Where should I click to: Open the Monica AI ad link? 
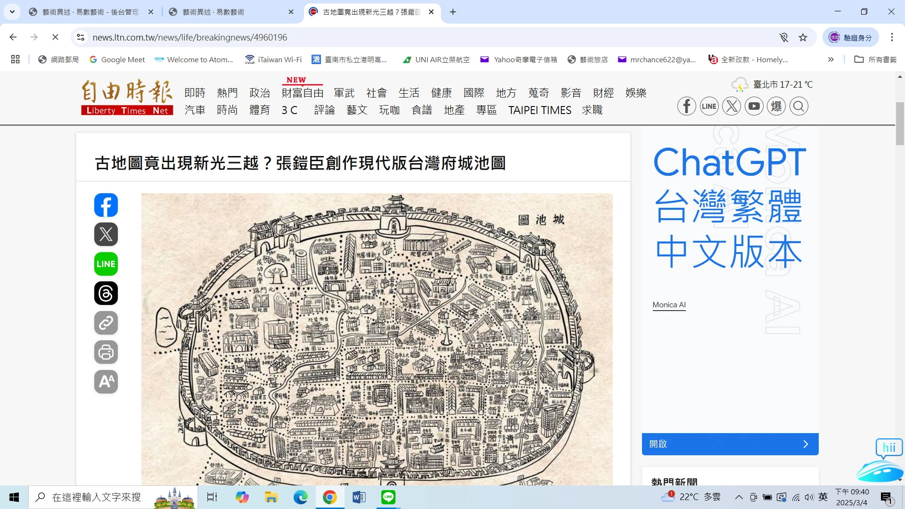(x=669, y=305)
